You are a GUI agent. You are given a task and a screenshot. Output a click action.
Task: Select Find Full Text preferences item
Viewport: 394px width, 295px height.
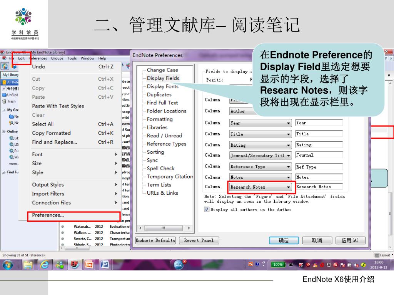point(162,103)
